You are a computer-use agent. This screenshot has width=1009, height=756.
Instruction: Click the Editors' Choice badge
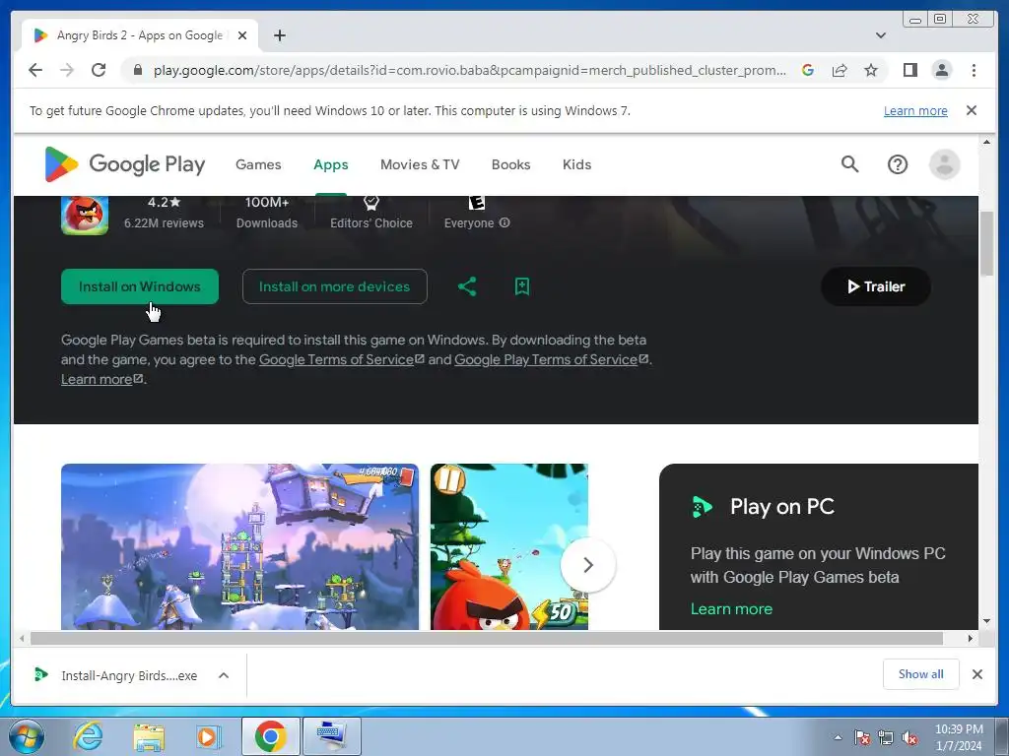(x=371, y=213)
